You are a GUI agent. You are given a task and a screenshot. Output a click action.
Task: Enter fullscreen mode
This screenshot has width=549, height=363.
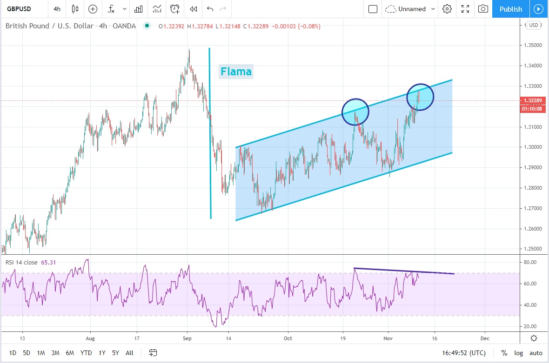[465, 9]
